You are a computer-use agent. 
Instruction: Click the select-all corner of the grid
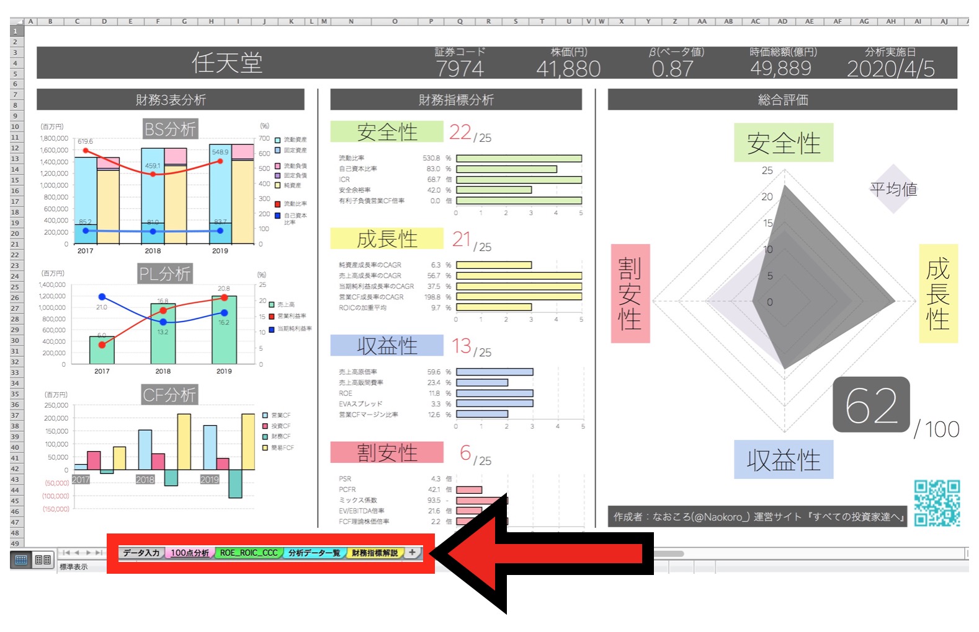click(x=17, y=21)
